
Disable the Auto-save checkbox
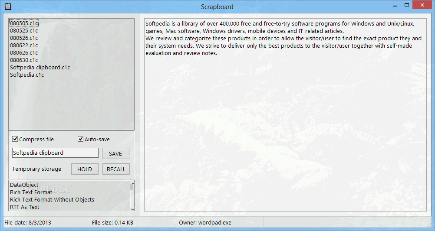pos(80,139)
